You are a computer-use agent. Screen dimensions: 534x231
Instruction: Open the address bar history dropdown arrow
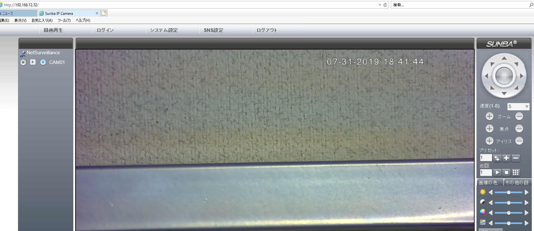pyautogui.click(x=380, y=5)
